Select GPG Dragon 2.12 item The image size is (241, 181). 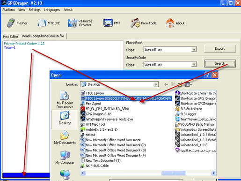[96, 114]
